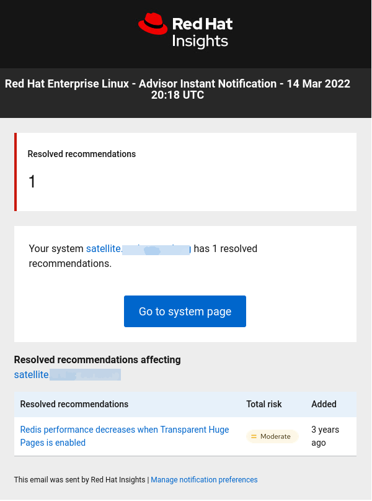Open Manage notification preferences link

(204, 480)
